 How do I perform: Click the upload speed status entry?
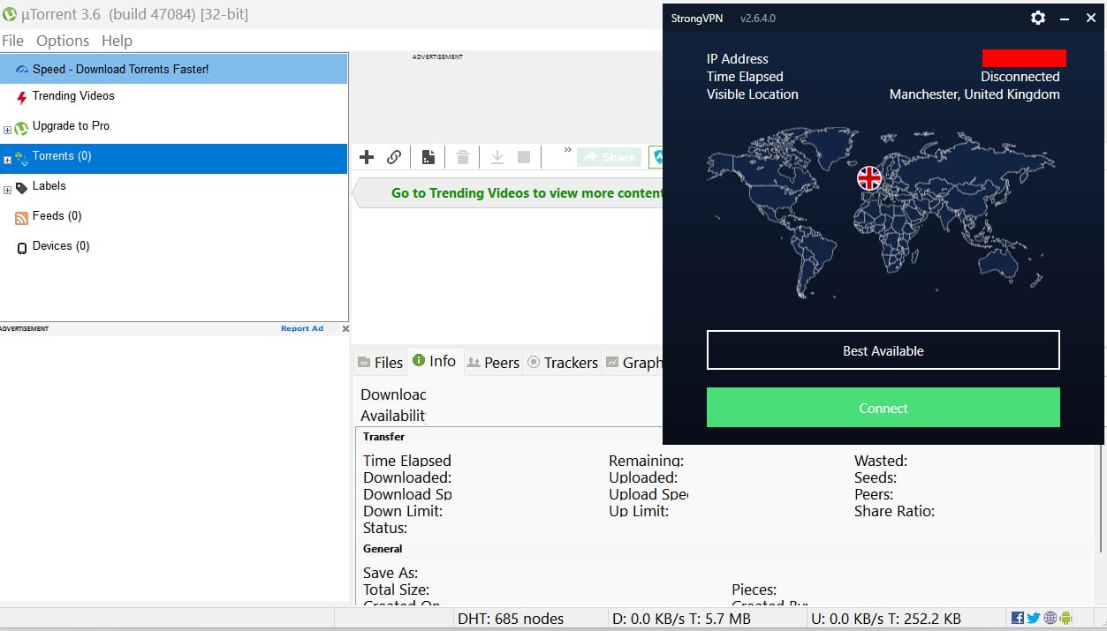pos(885,619)
